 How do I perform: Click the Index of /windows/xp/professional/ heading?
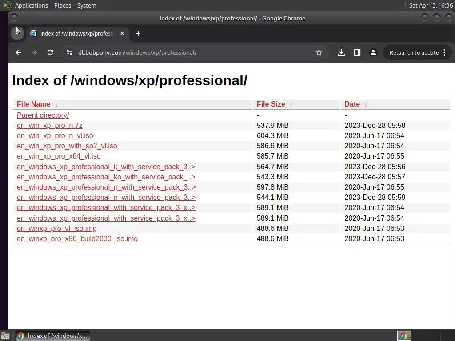point(130,80)
